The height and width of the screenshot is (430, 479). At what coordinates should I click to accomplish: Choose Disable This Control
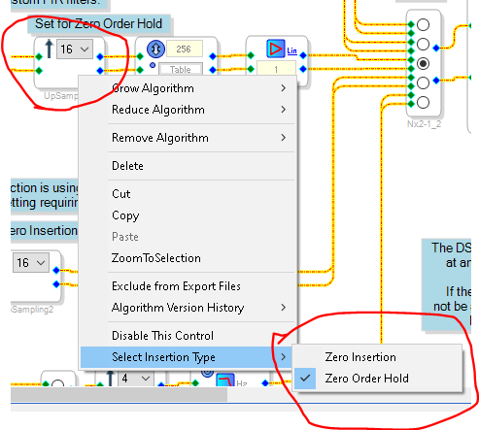188,336
